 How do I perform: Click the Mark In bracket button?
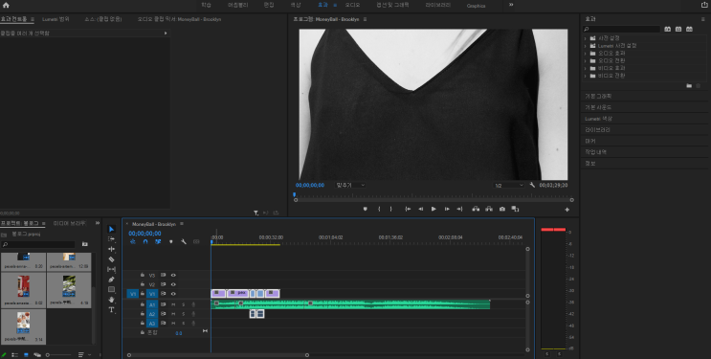point(379,210)
